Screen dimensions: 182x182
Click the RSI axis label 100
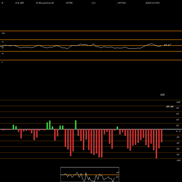click(3, 33)
